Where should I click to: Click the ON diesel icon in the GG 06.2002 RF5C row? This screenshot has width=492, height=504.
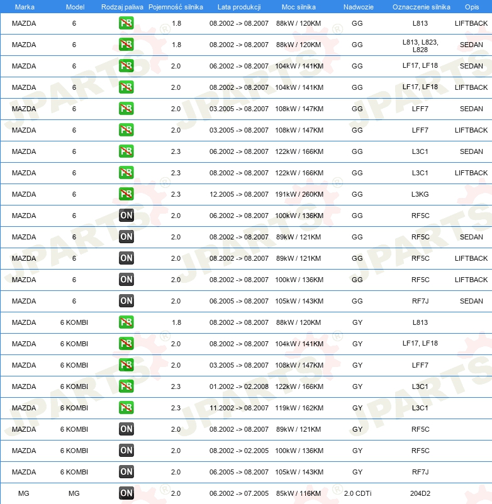[x=126, y=216]
